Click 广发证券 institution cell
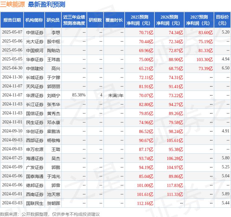Viewport: 231px width, 217px height. 35,167
